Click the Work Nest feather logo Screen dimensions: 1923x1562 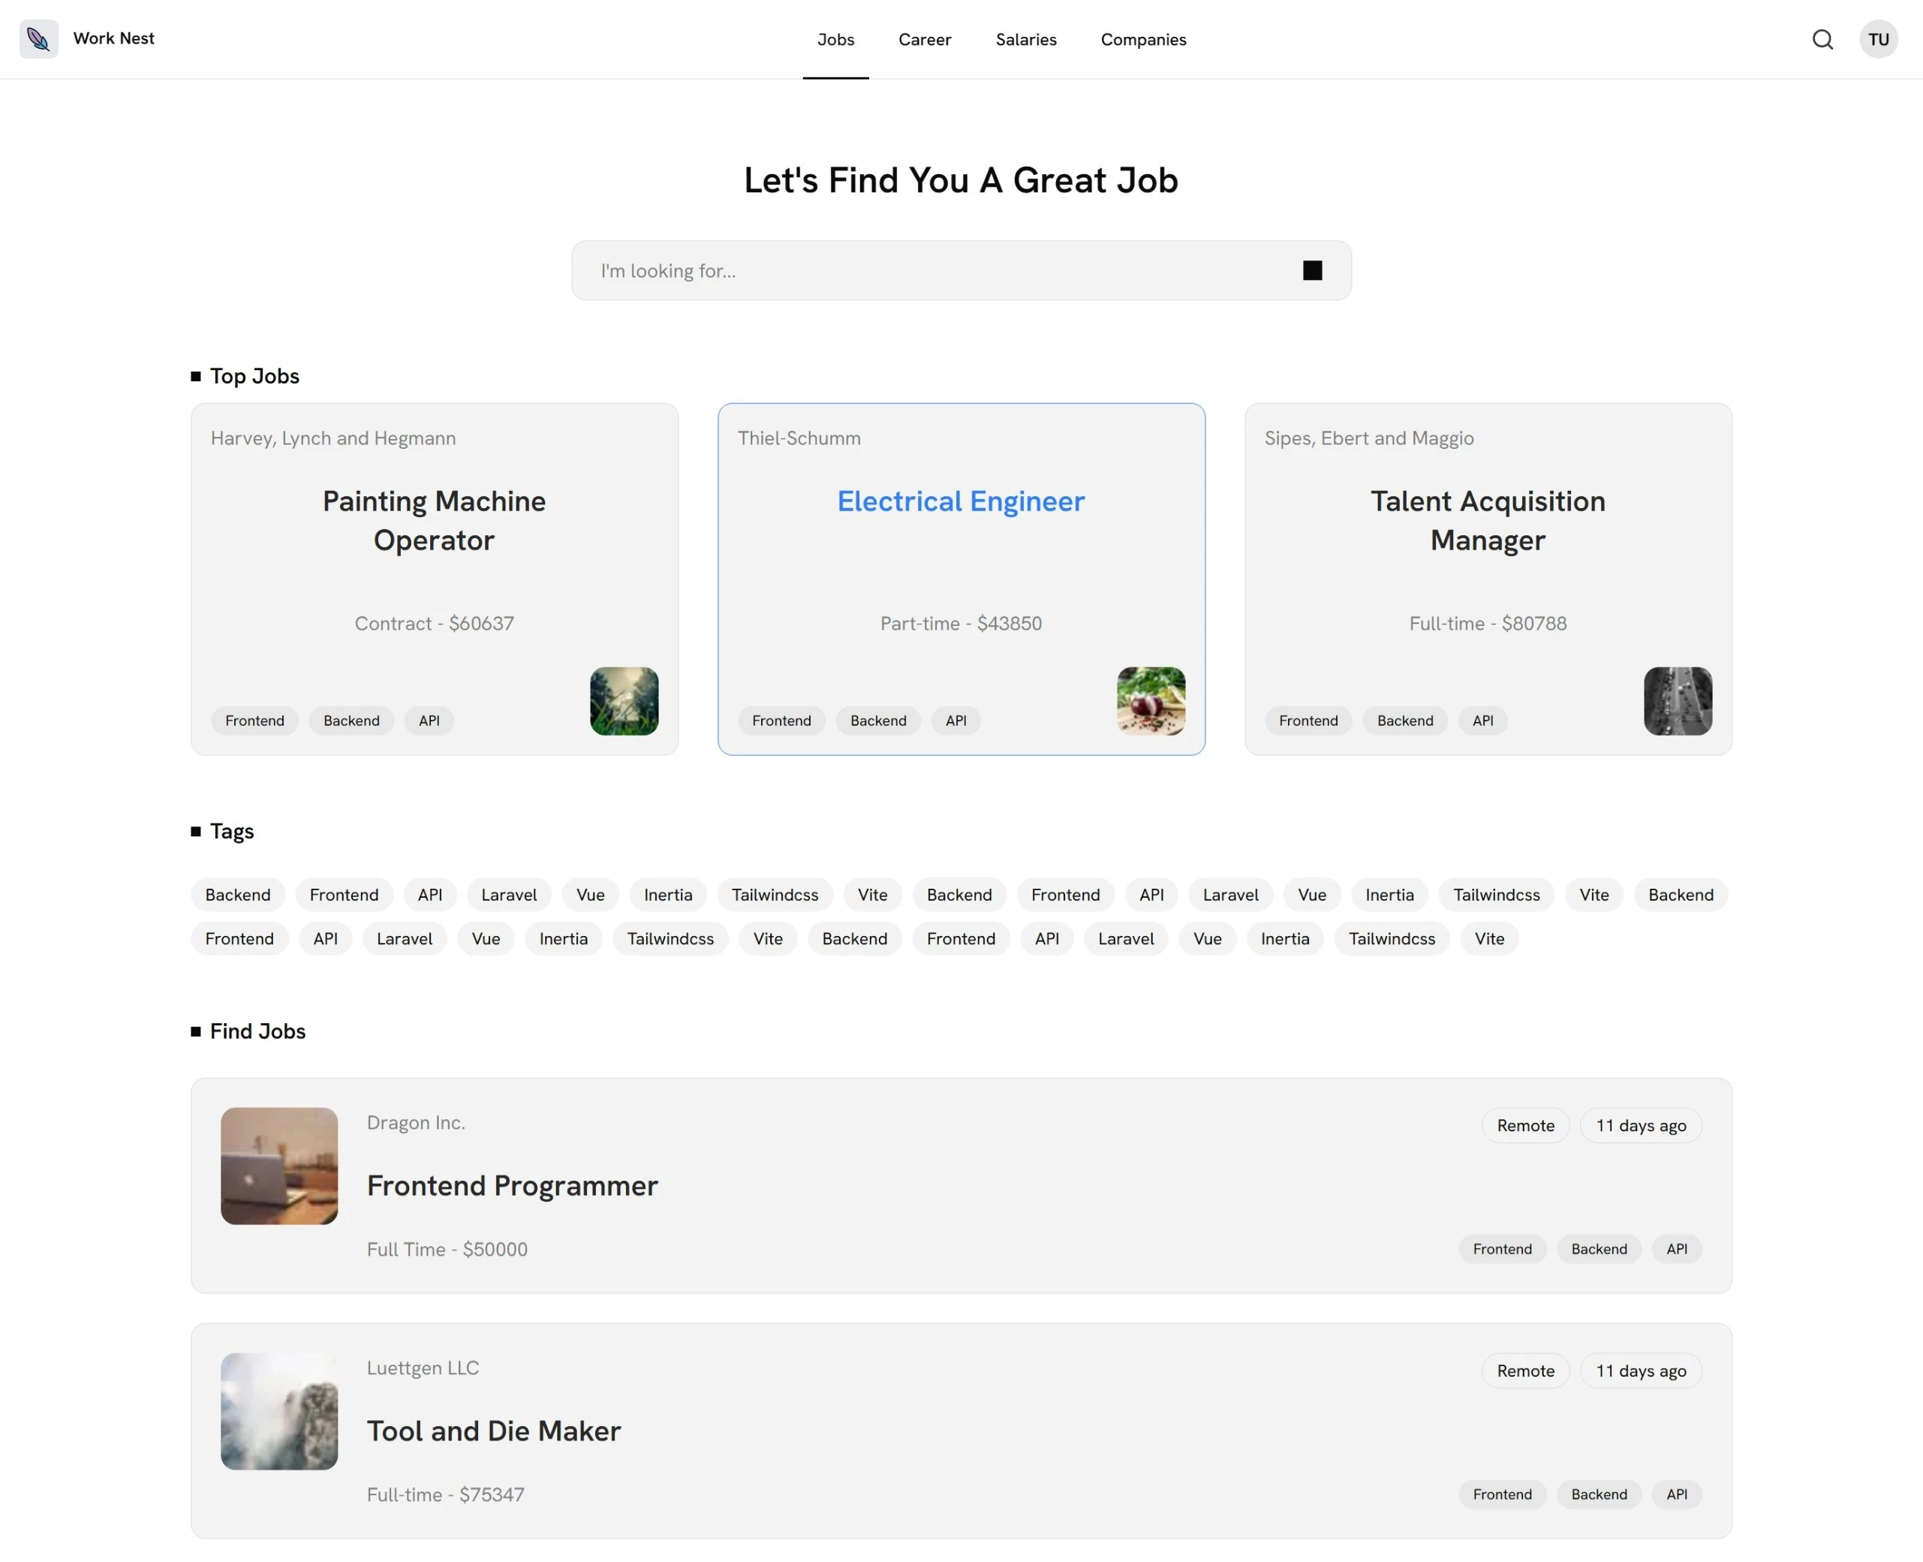[x=39, y=39]
